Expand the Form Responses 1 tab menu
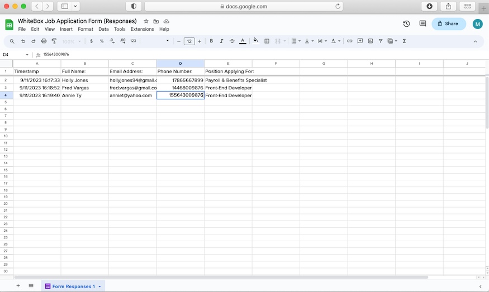 click(x=99, y=286)
